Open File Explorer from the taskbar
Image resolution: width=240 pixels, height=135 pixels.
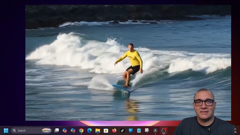click(x=98, y=131)
